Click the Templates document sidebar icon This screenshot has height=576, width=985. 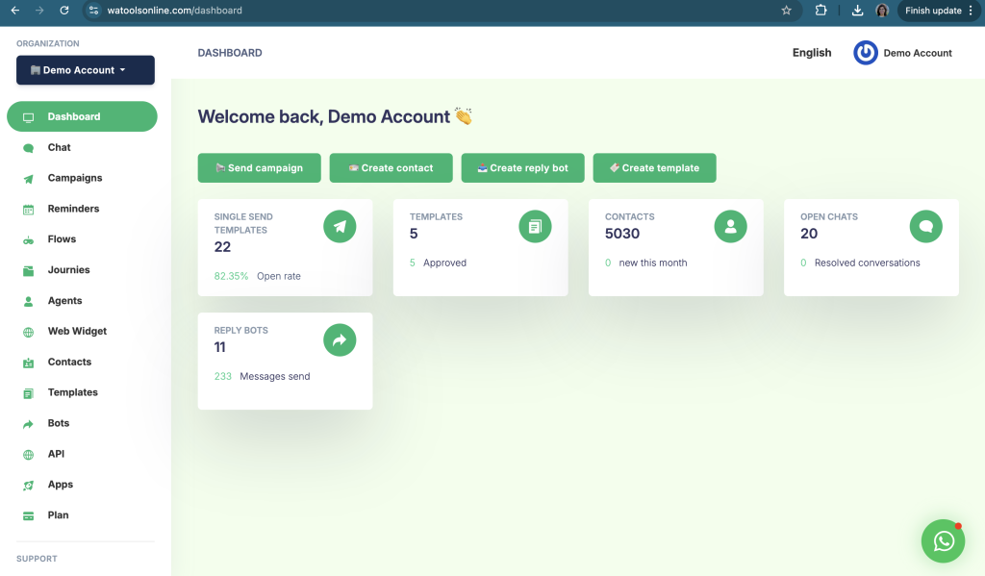28,394
